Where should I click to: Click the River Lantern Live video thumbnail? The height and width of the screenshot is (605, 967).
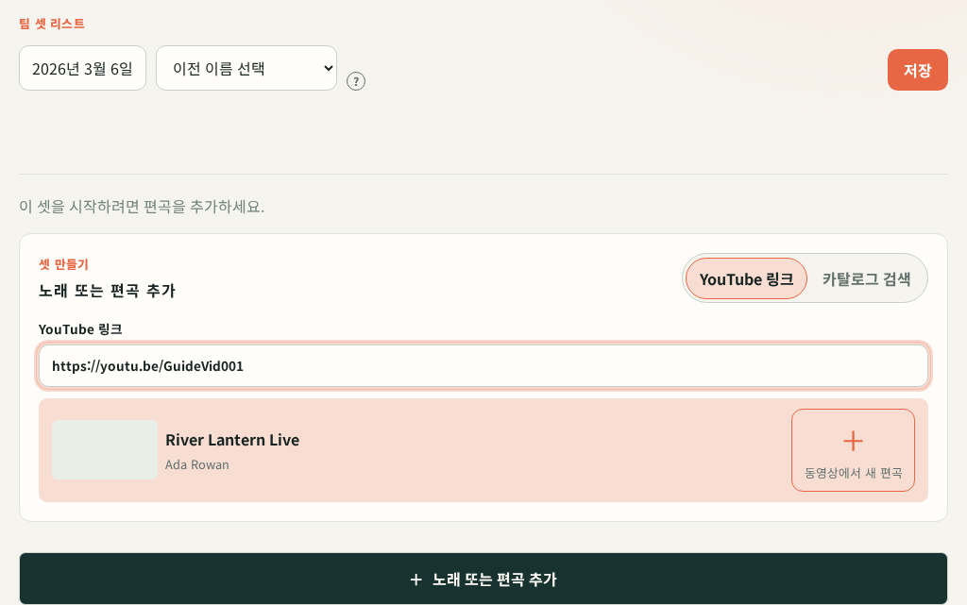click(105, 450)
